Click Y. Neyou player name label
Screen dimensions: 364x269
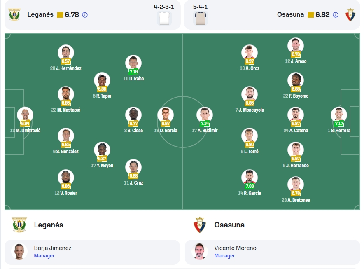(x=102, y=165)
